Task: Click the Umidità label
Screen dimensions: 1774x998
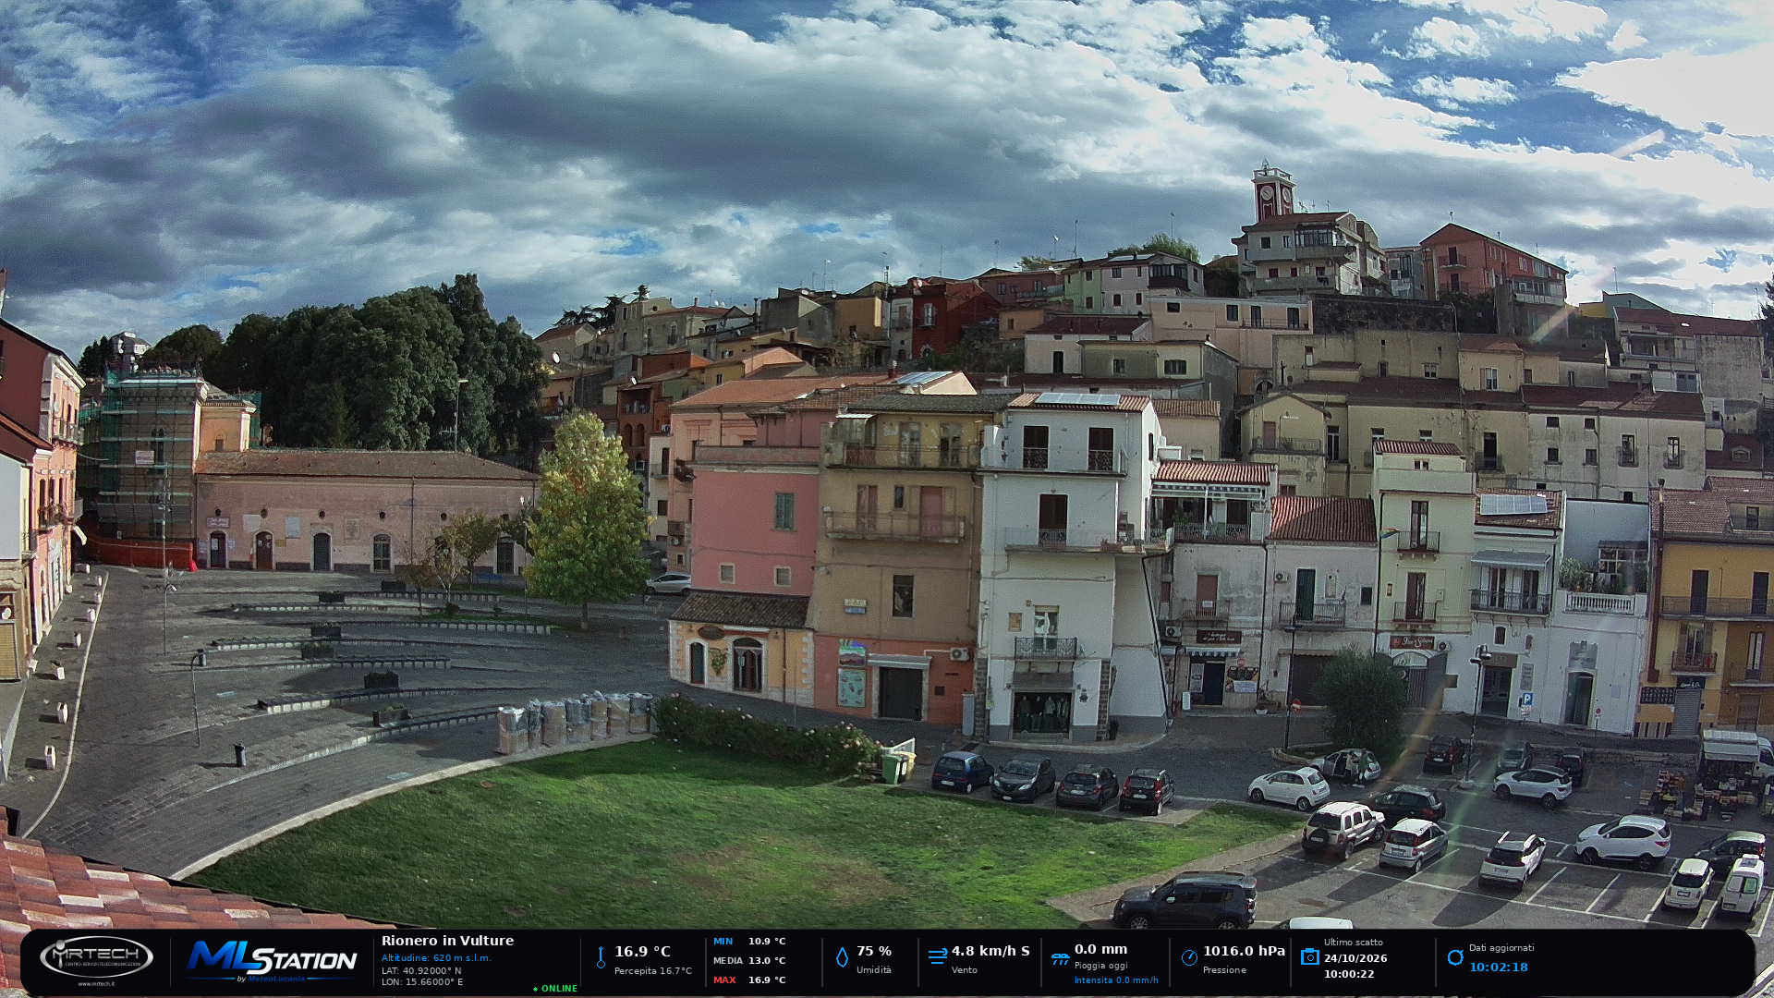Action: click(874, 970)
